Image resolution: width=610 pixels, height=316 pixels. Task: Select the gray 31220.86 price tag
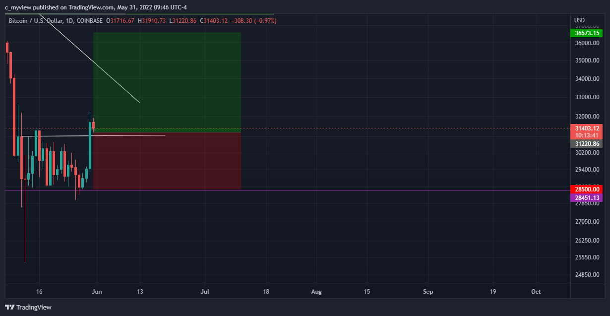coord(586,144)
